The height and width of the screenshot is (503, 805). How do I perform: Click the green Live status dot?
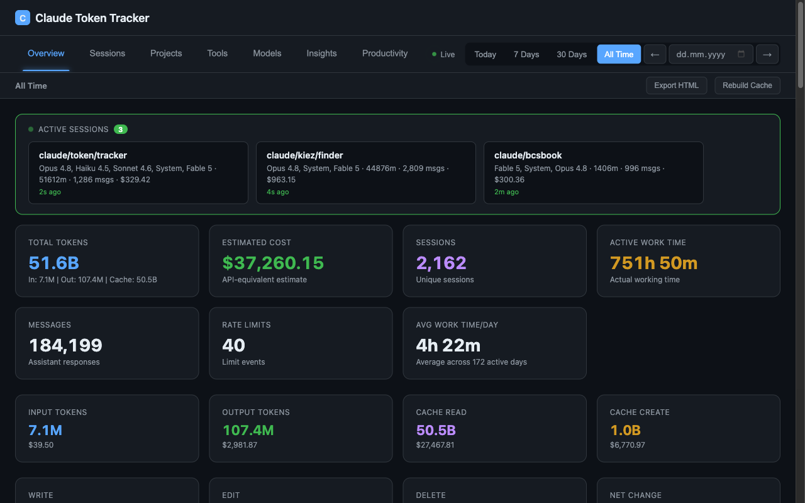(434, 54)
